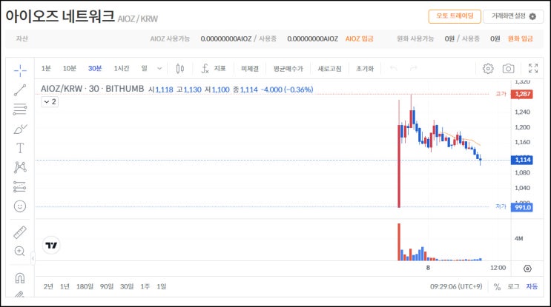Open the pattern drawing tool
The width and height of the screenshot is (551, 307).
pos(20,167)
